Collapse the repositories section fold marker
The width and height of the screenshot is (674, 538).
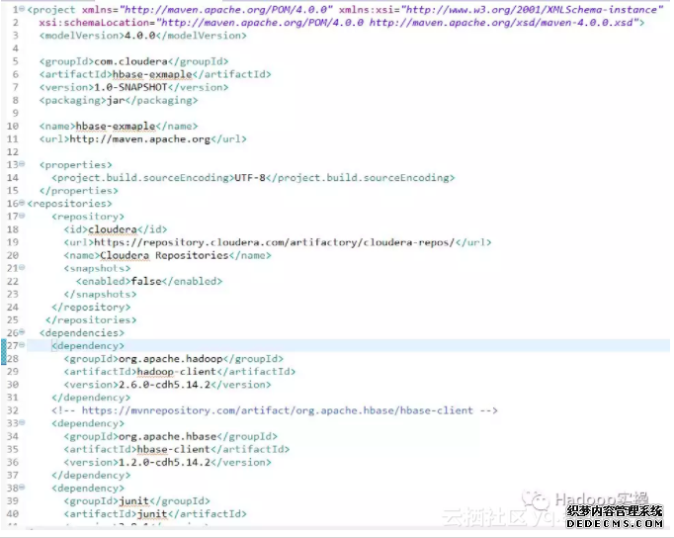point(22,203)
